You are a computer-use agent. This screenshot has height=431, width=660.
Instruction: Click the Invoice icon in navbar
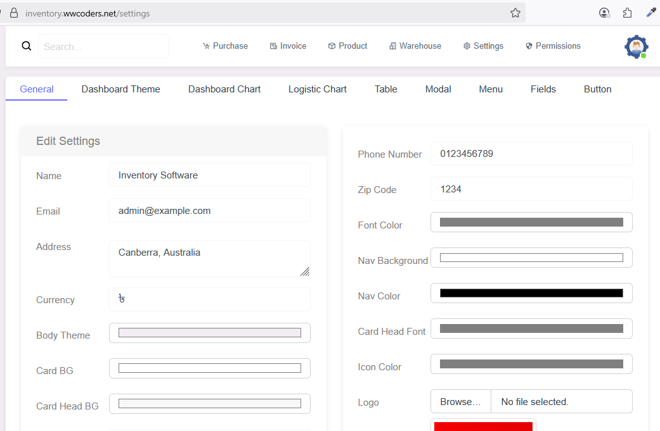pyautogui.click(x=274, y=46)
